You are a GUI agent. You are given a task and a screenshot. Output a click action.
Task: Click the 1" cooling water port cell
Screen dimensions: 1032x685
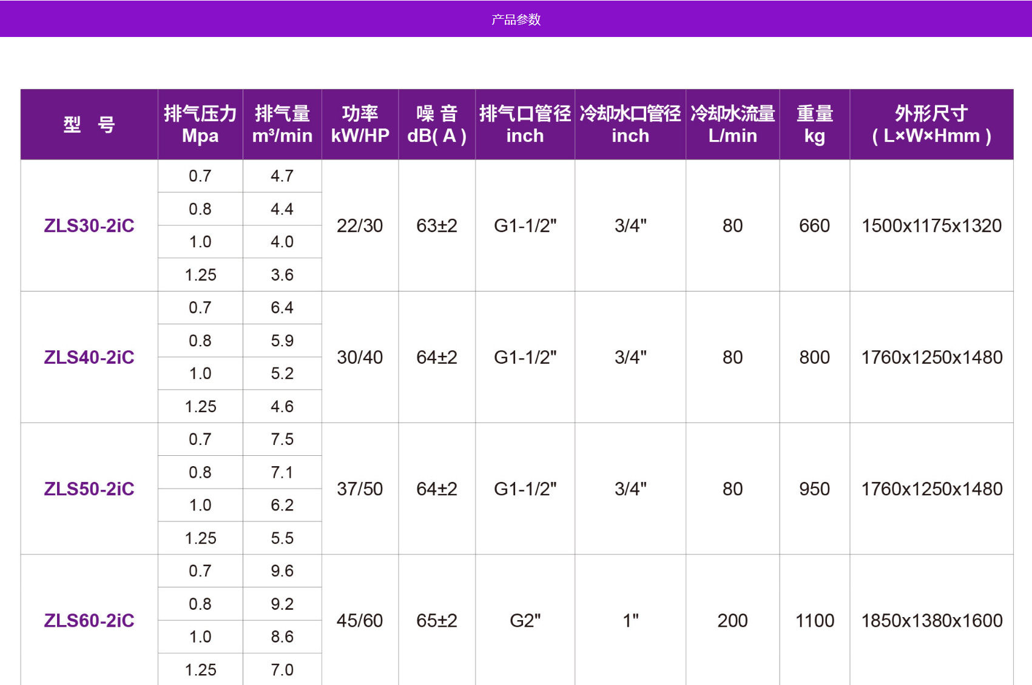[x=630, y=620]
